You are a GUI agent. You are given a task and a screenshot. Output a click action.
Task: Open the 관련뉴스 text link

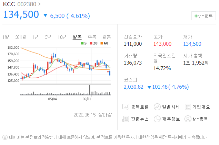click(140, 119)
